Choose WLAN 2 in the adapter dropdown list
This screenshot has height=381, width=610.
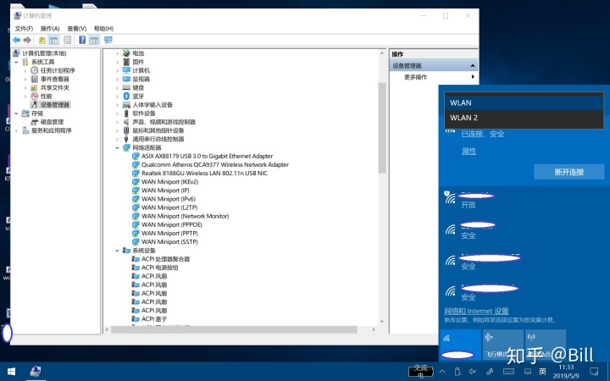click(524, 118)
